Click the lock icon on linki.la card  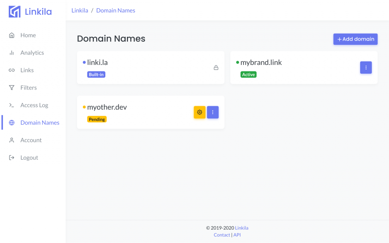point(216,67)
